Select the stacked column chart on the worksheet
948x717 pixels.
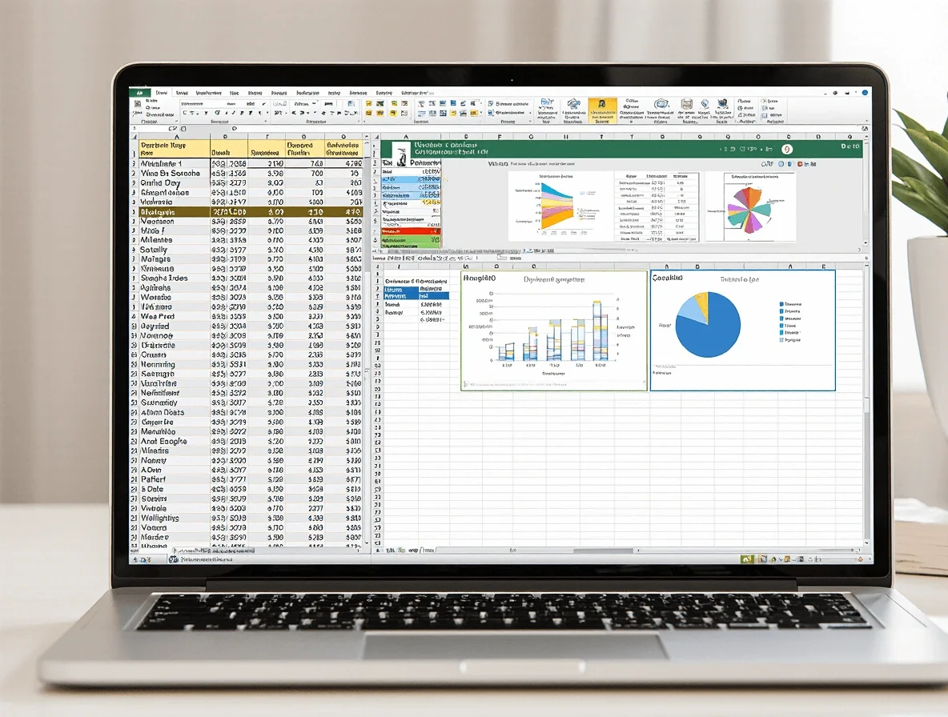pyautogui.click(x=554, y=330)
